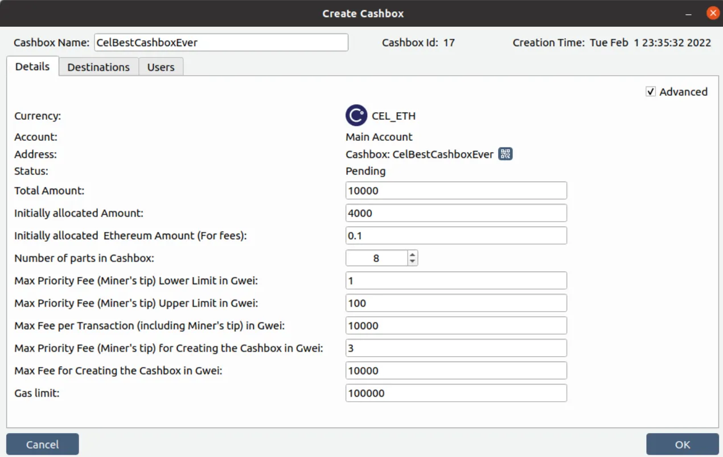Click the Number of parts spinbox value

coord(376,258)
